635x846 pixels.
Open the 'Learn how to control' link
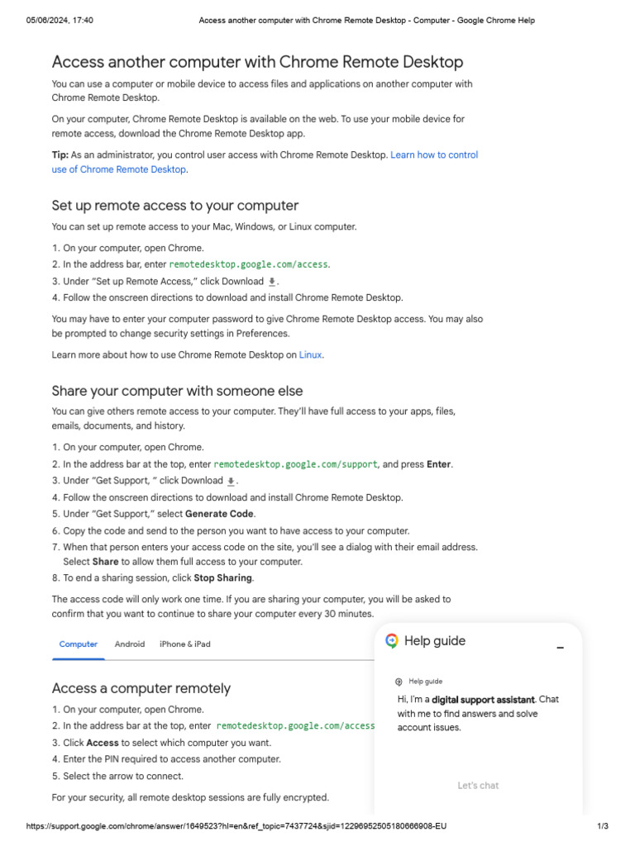point(434,154)
